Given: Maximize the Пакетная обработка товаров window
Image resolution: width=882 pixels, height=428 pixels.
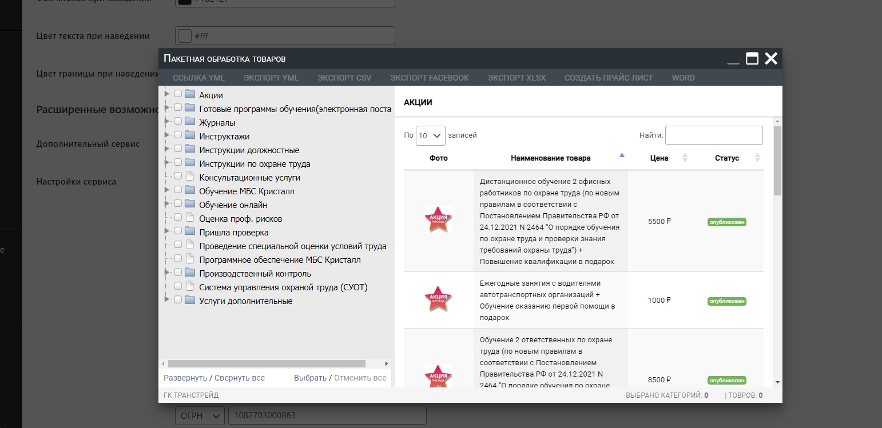Looking at the screenshot, I should (752, 58).
